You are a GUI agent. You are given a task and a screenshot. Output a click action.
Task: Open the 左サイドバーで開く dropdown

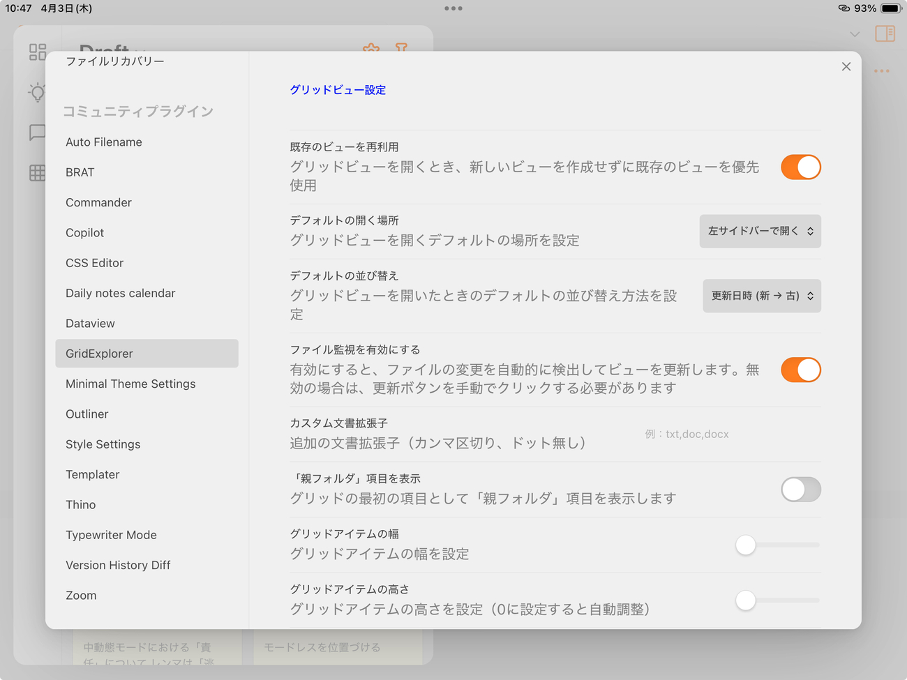pos(760,231)
